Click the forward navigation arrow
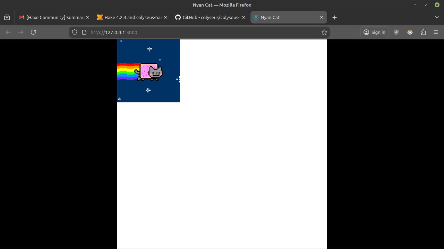Viewport: 444px width, 249px height. (21, 32)
